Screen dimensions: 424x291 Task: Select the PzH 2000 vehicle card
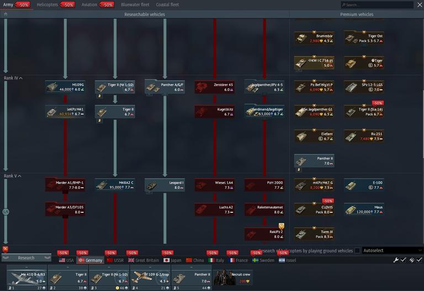pos(264,185)
